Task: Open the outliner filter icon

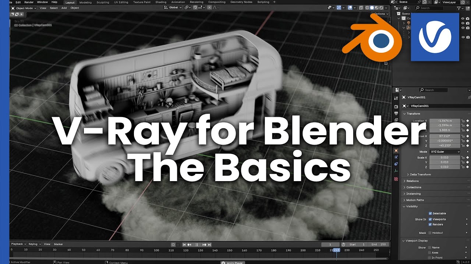Action: [x=459, y=8]
